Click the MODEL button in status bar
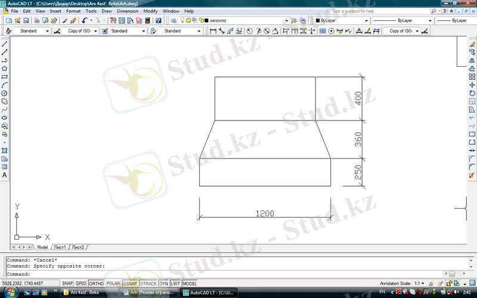Image resolution: width=477 pixels, height=298 pixels. click(190, 284)
